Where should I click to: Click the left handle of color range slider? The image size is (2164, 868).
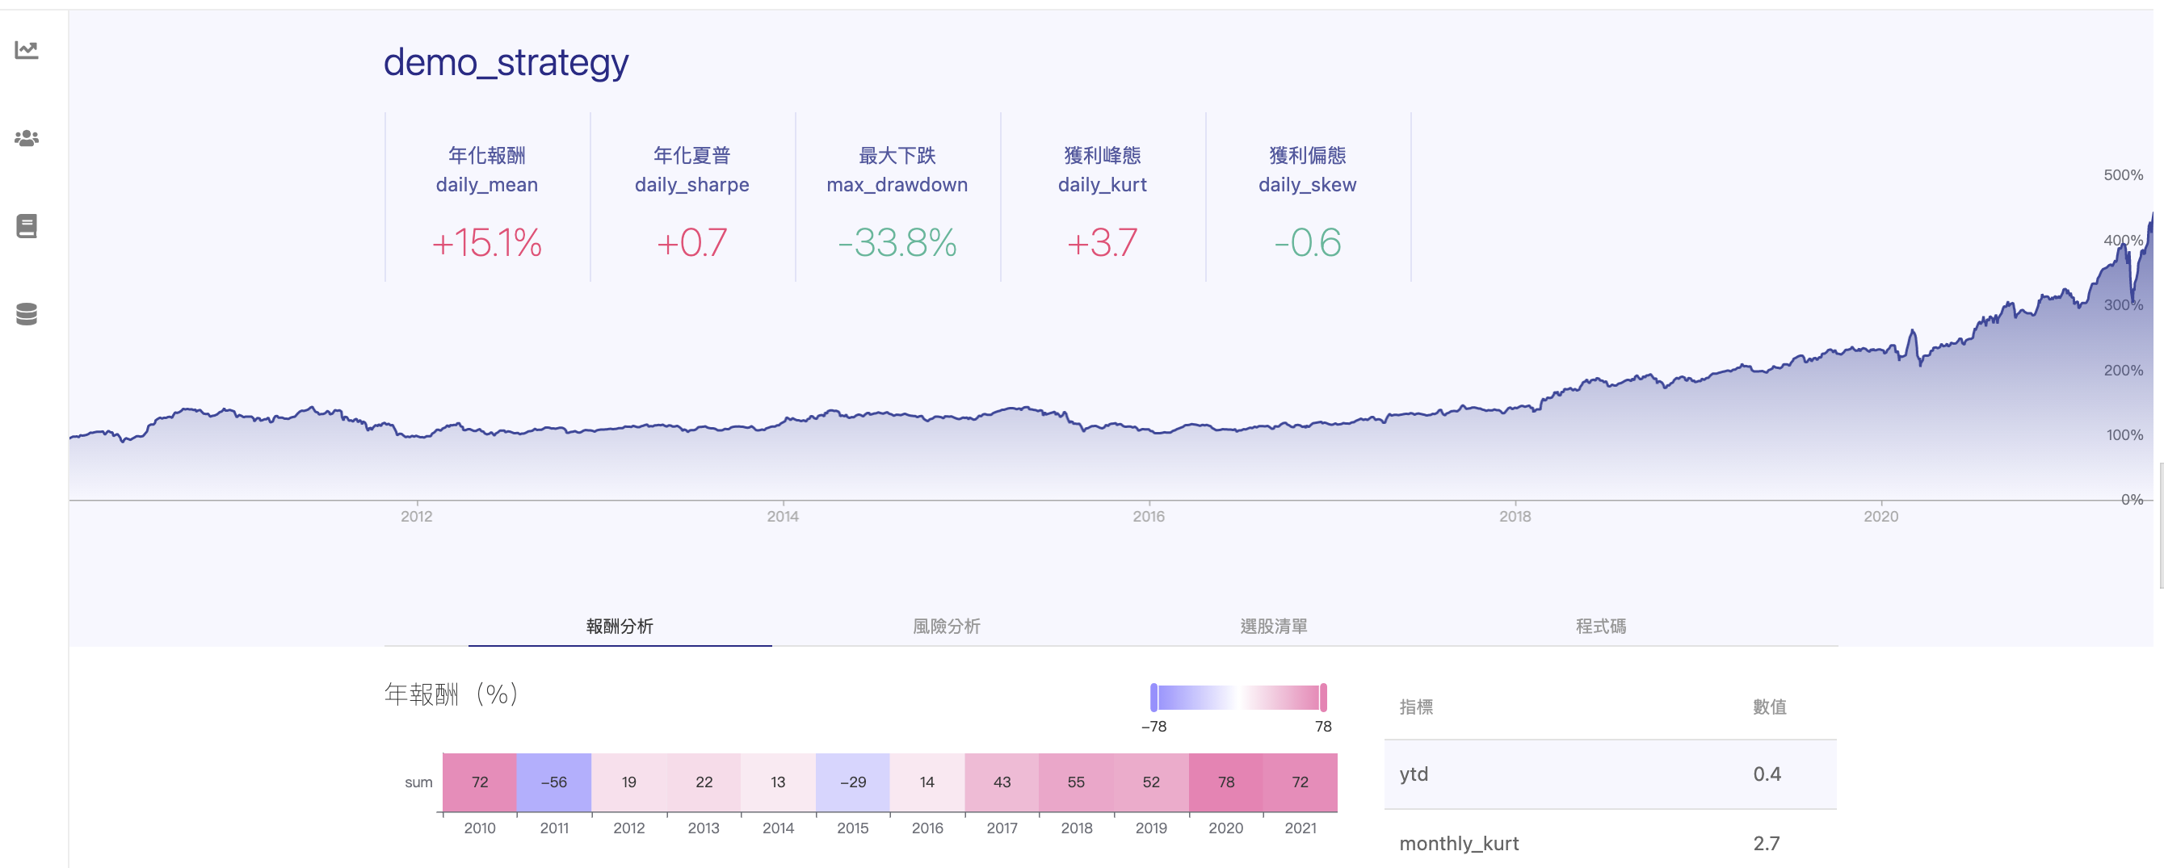1154,698
